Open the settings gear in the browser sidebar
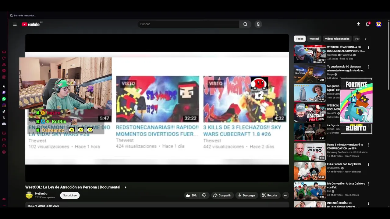390x219 pixels. coord(4,152)
